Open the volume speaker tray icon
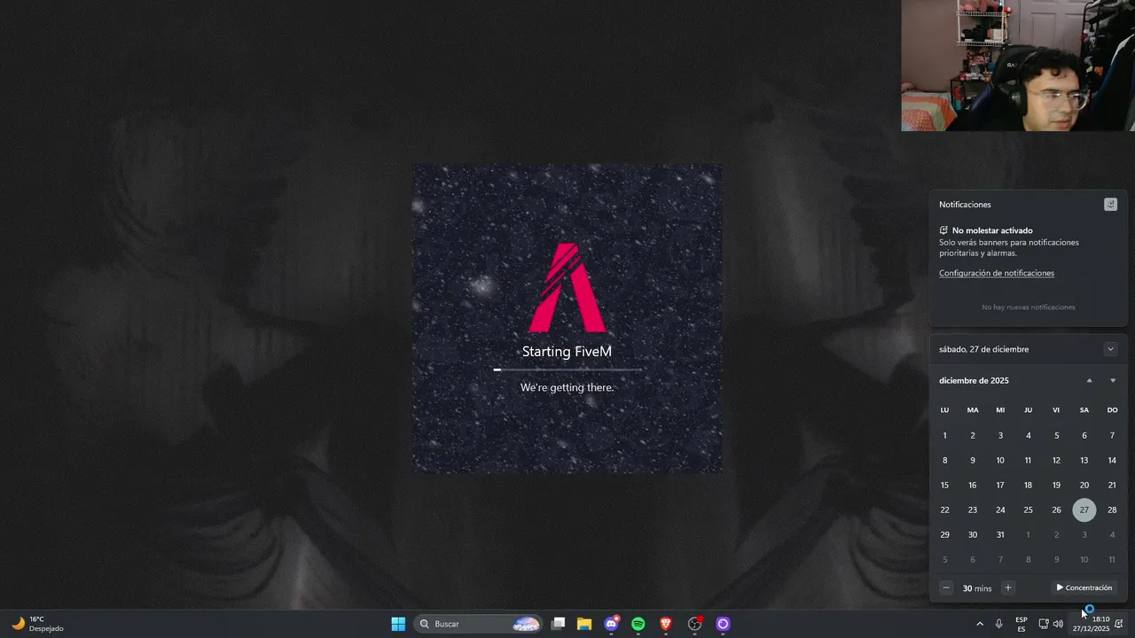 (x=1058, y=624)
